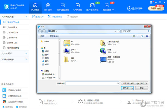167x110 pixels.
Task: Open 办公资源PPT模板 product recommendation
Action: (x=15, y=102)
